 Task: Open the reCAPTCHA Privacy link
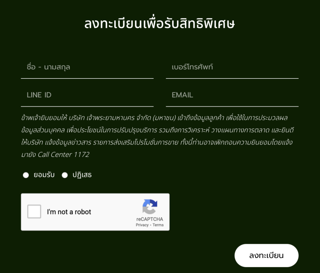tap(142, 225)
